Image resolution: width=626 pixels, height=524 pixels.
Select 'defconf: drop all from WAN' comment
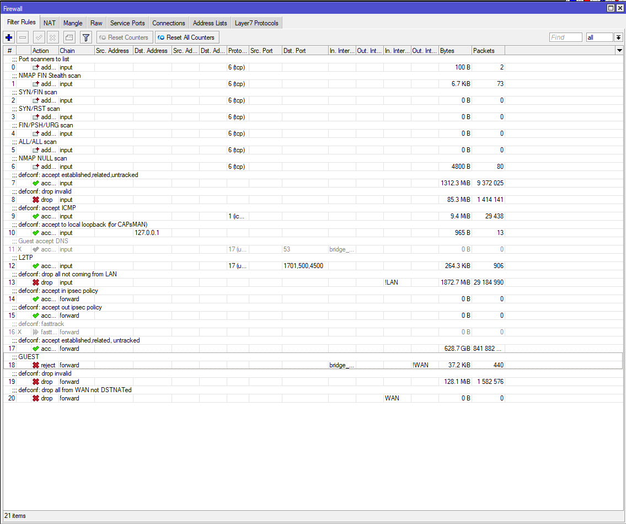[74, 390]
